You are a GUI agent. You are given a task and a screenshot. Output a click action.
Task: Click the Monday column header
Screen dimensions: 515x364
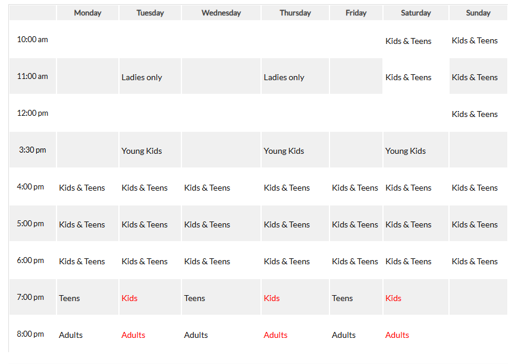coord(87,13)
